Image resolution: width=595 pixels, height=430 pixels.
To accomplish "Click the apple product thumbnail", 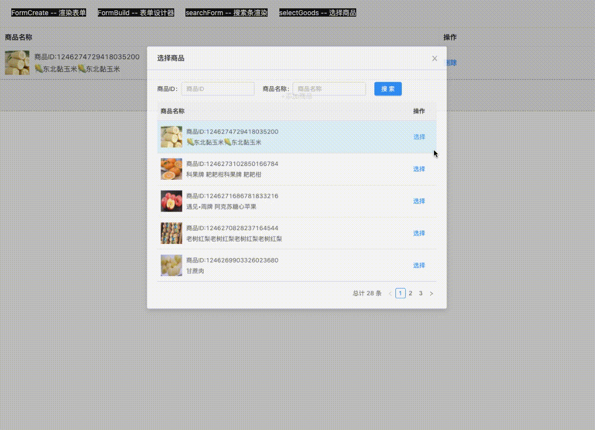I will click(171, 201).
